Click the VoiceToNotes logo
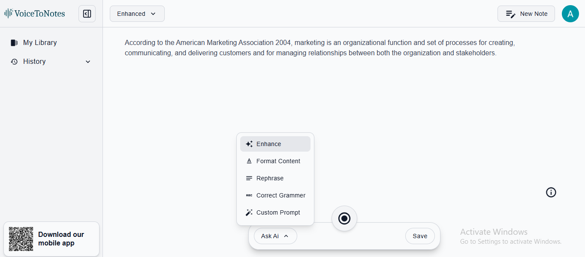The width and height of the screenshot is (585, 257). 34,13
